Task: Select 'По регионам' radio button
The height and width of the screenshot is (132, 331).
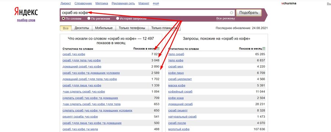Action: coord(89,19)
